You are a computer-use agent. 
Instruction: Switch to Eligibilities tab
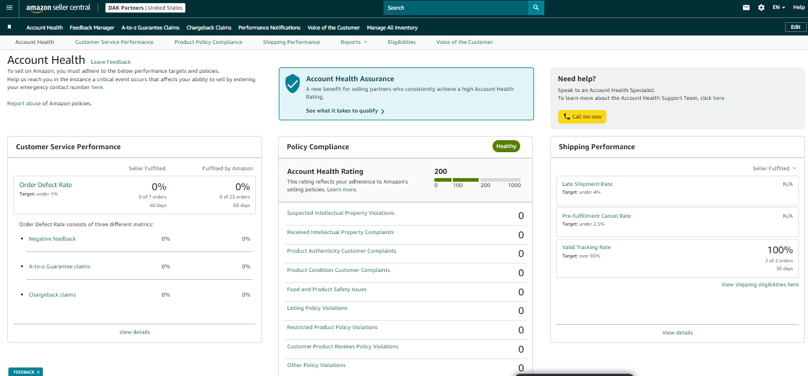coord(402,42)
